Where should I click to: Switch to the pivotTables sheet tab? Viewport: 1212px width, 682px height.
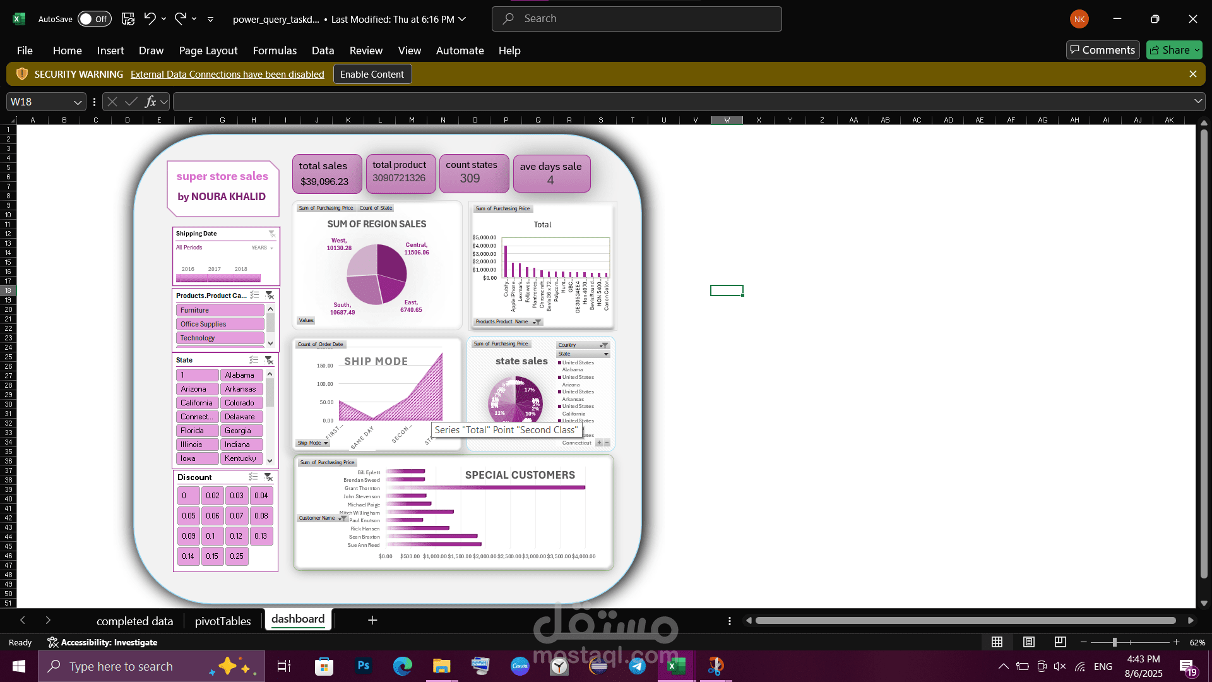pyautogui.click(x=222, y=621)
